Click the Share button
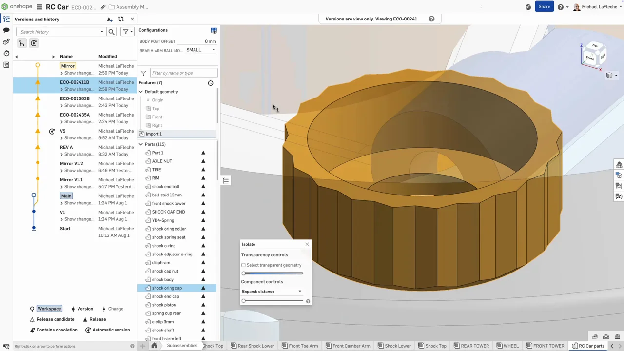624x351 pixels. click(x=544, y=7)
